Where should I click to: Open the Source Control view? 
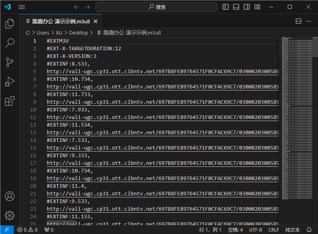[x=10, y=62]
